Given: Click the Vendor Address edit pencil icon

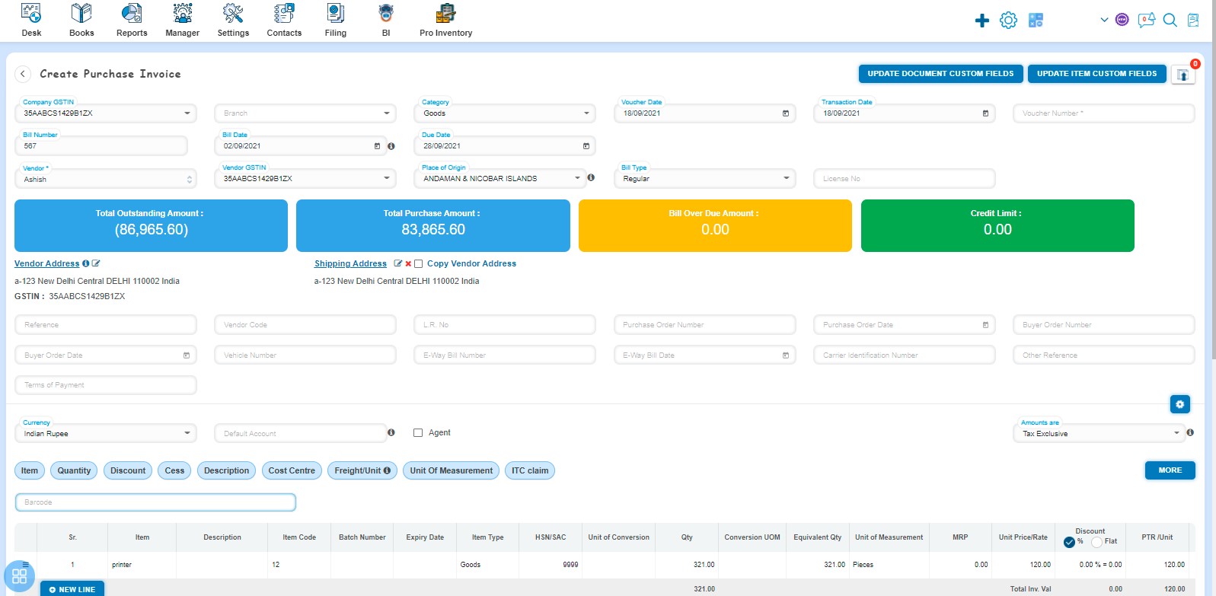Looking at the screenshot, I should click(96, 263).
